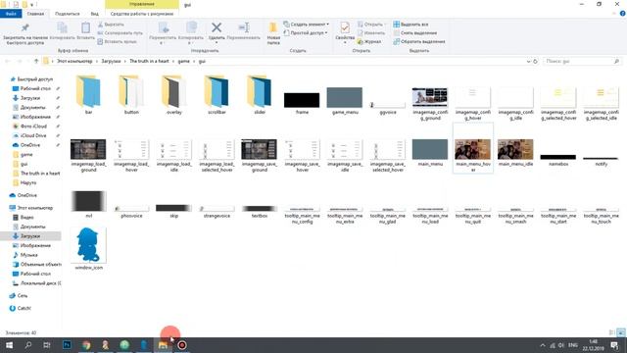
Task: Select the frame image file
Action: [x=302, y=103]
